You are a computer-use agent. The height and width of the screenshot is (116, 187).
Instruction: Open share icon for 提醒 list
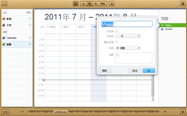pyautogui.click(x=30, y=44)
